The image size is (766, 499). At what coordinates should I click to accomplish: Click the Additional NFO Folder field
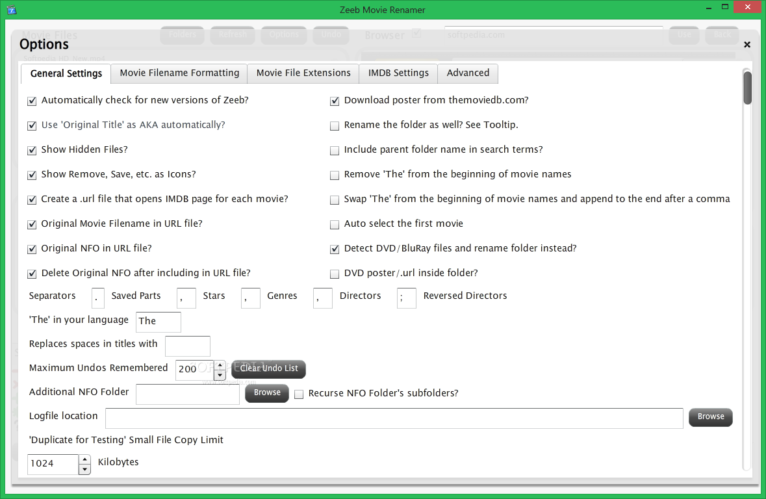tap(188, 394)
